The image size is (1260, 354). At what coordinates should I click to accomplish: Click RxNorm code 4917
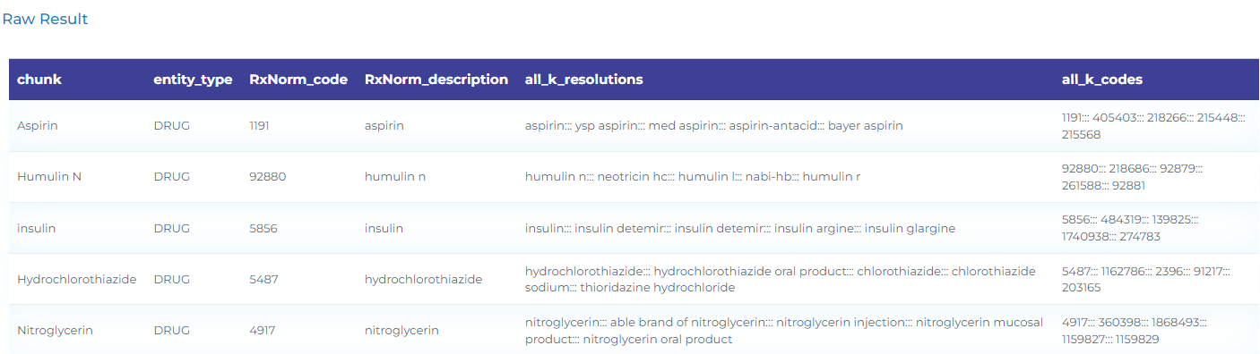(x=263, y=330)
